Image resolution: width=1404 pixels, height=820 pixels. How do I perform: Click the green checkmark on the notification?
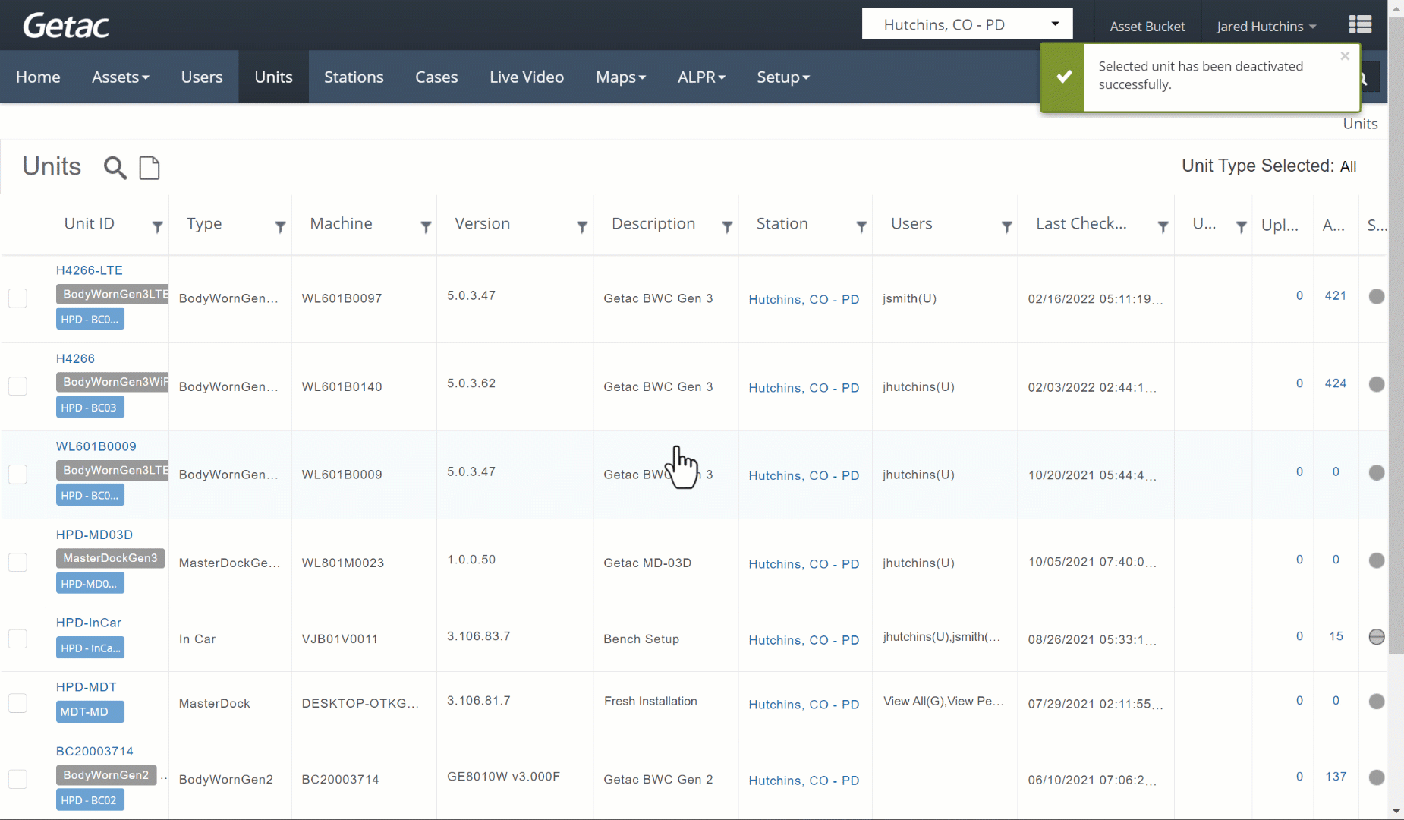tap(1064, 76)
